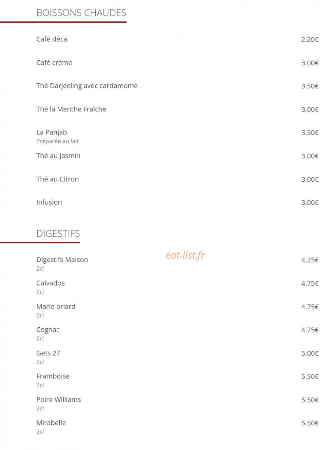This screenshot has width=324, height=450.
Task: Choose Thé la Menthe Fraîche
Action: (x=71, y=109)
